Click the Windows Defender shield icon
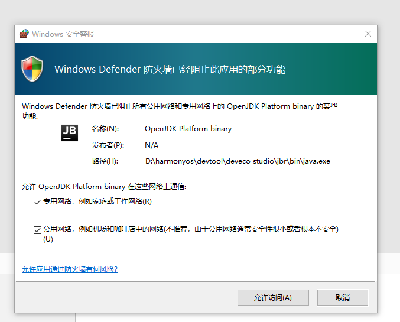The width and height of the screenshot is (400, 322). (x=32, y=69)
